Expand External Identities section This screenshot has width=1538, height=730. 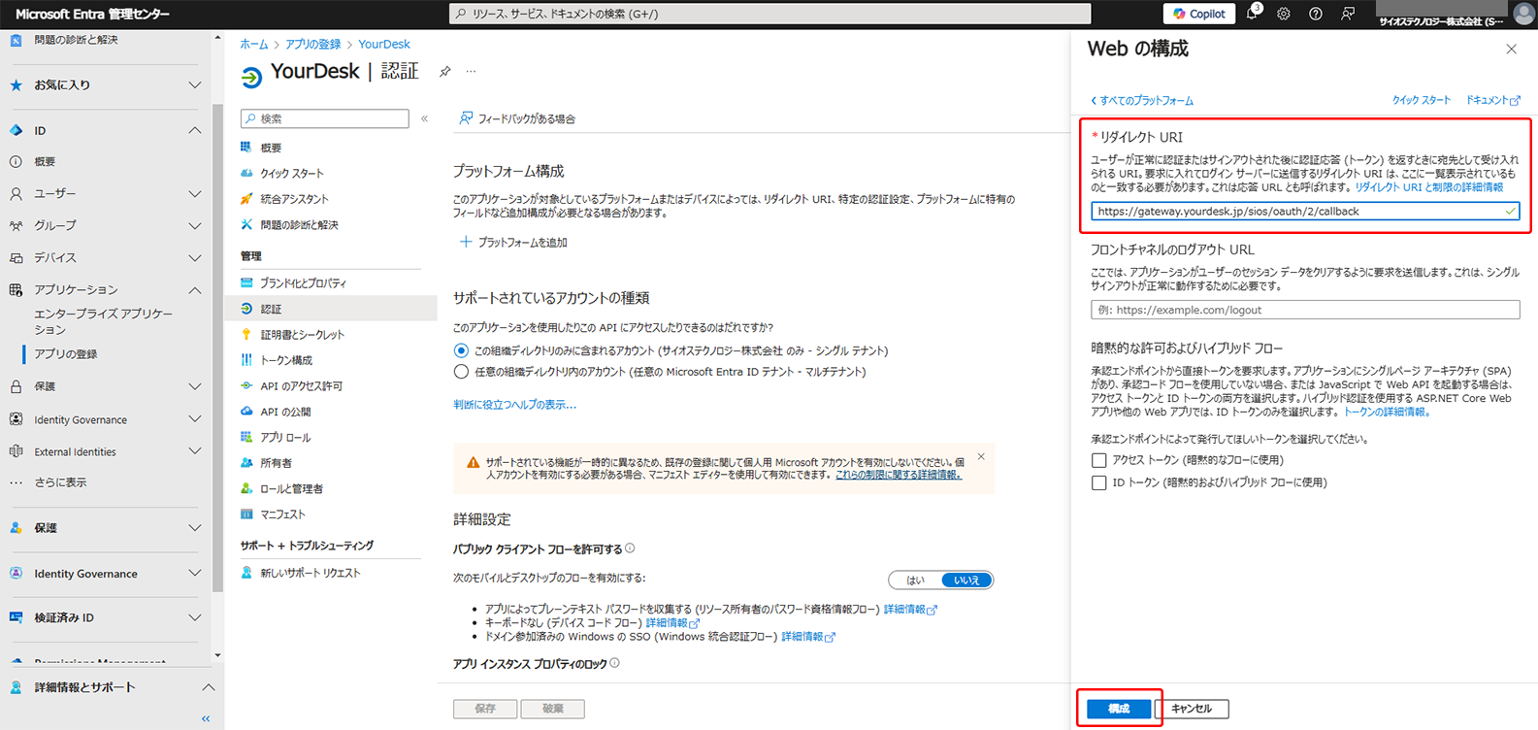pos(195,451)
